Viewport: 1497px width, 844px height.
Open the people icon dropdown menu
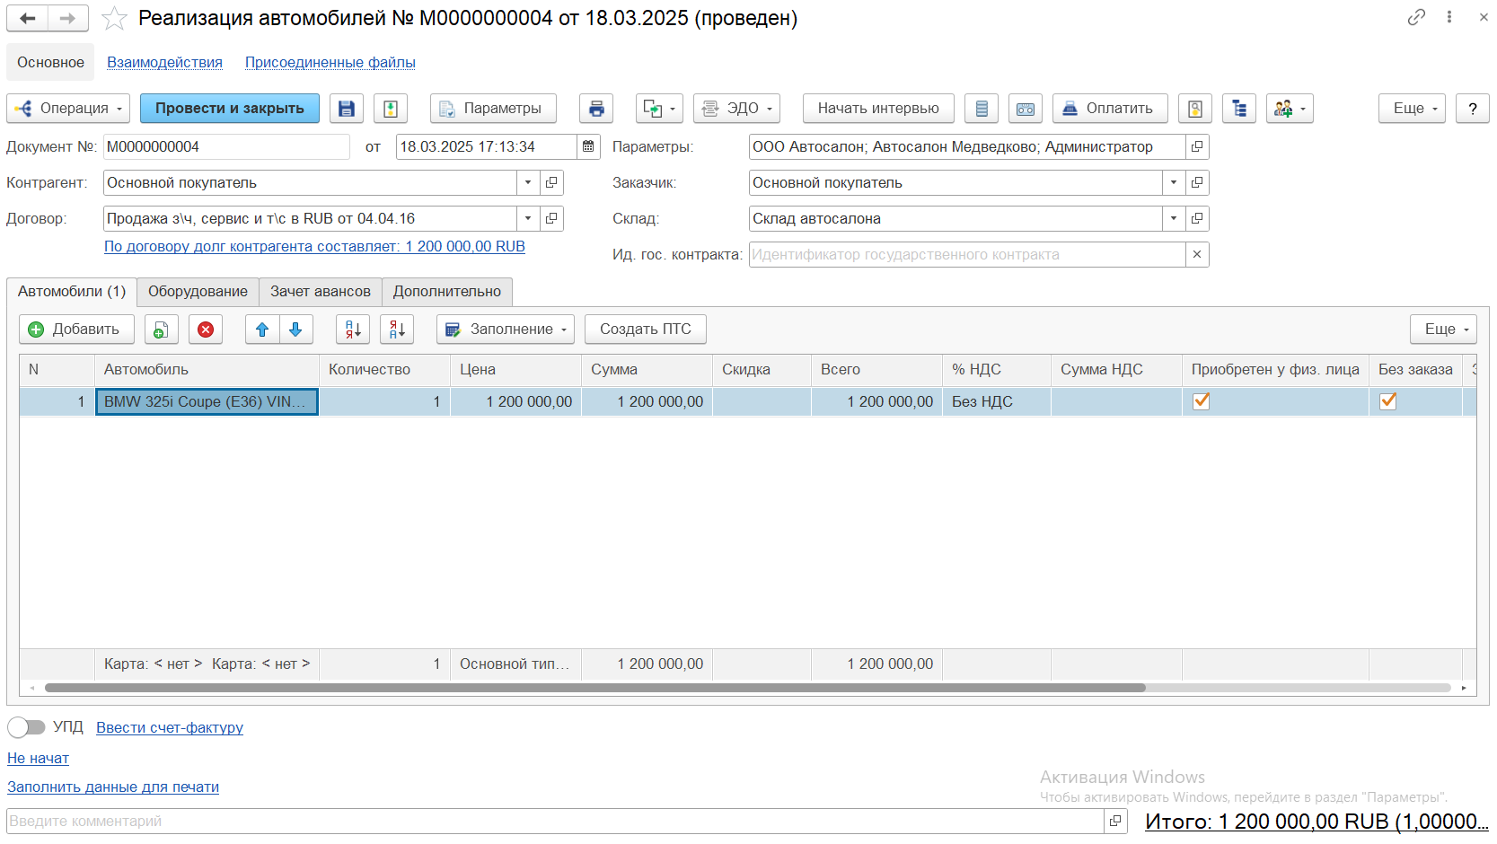pos(1290,109)
